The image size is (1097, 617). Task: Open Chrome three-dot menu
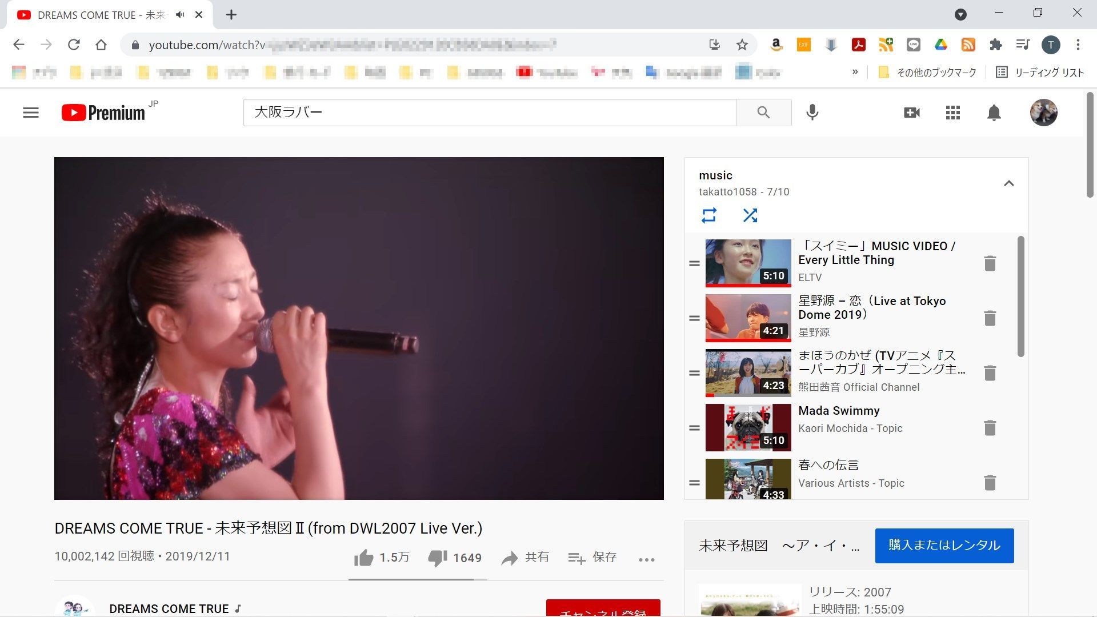pyautogui.click(x=1078, y=45)
